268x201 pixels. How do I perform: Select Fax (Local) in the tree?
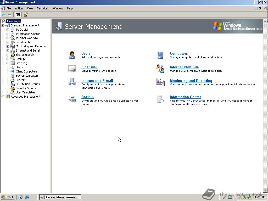[23, 42]
